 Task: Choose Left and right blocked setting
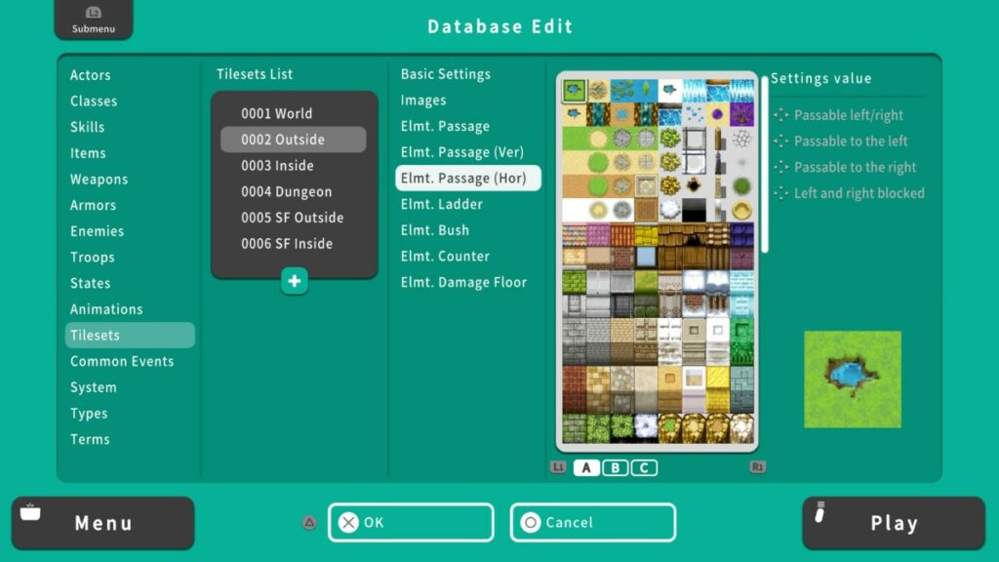pos(850,193)
